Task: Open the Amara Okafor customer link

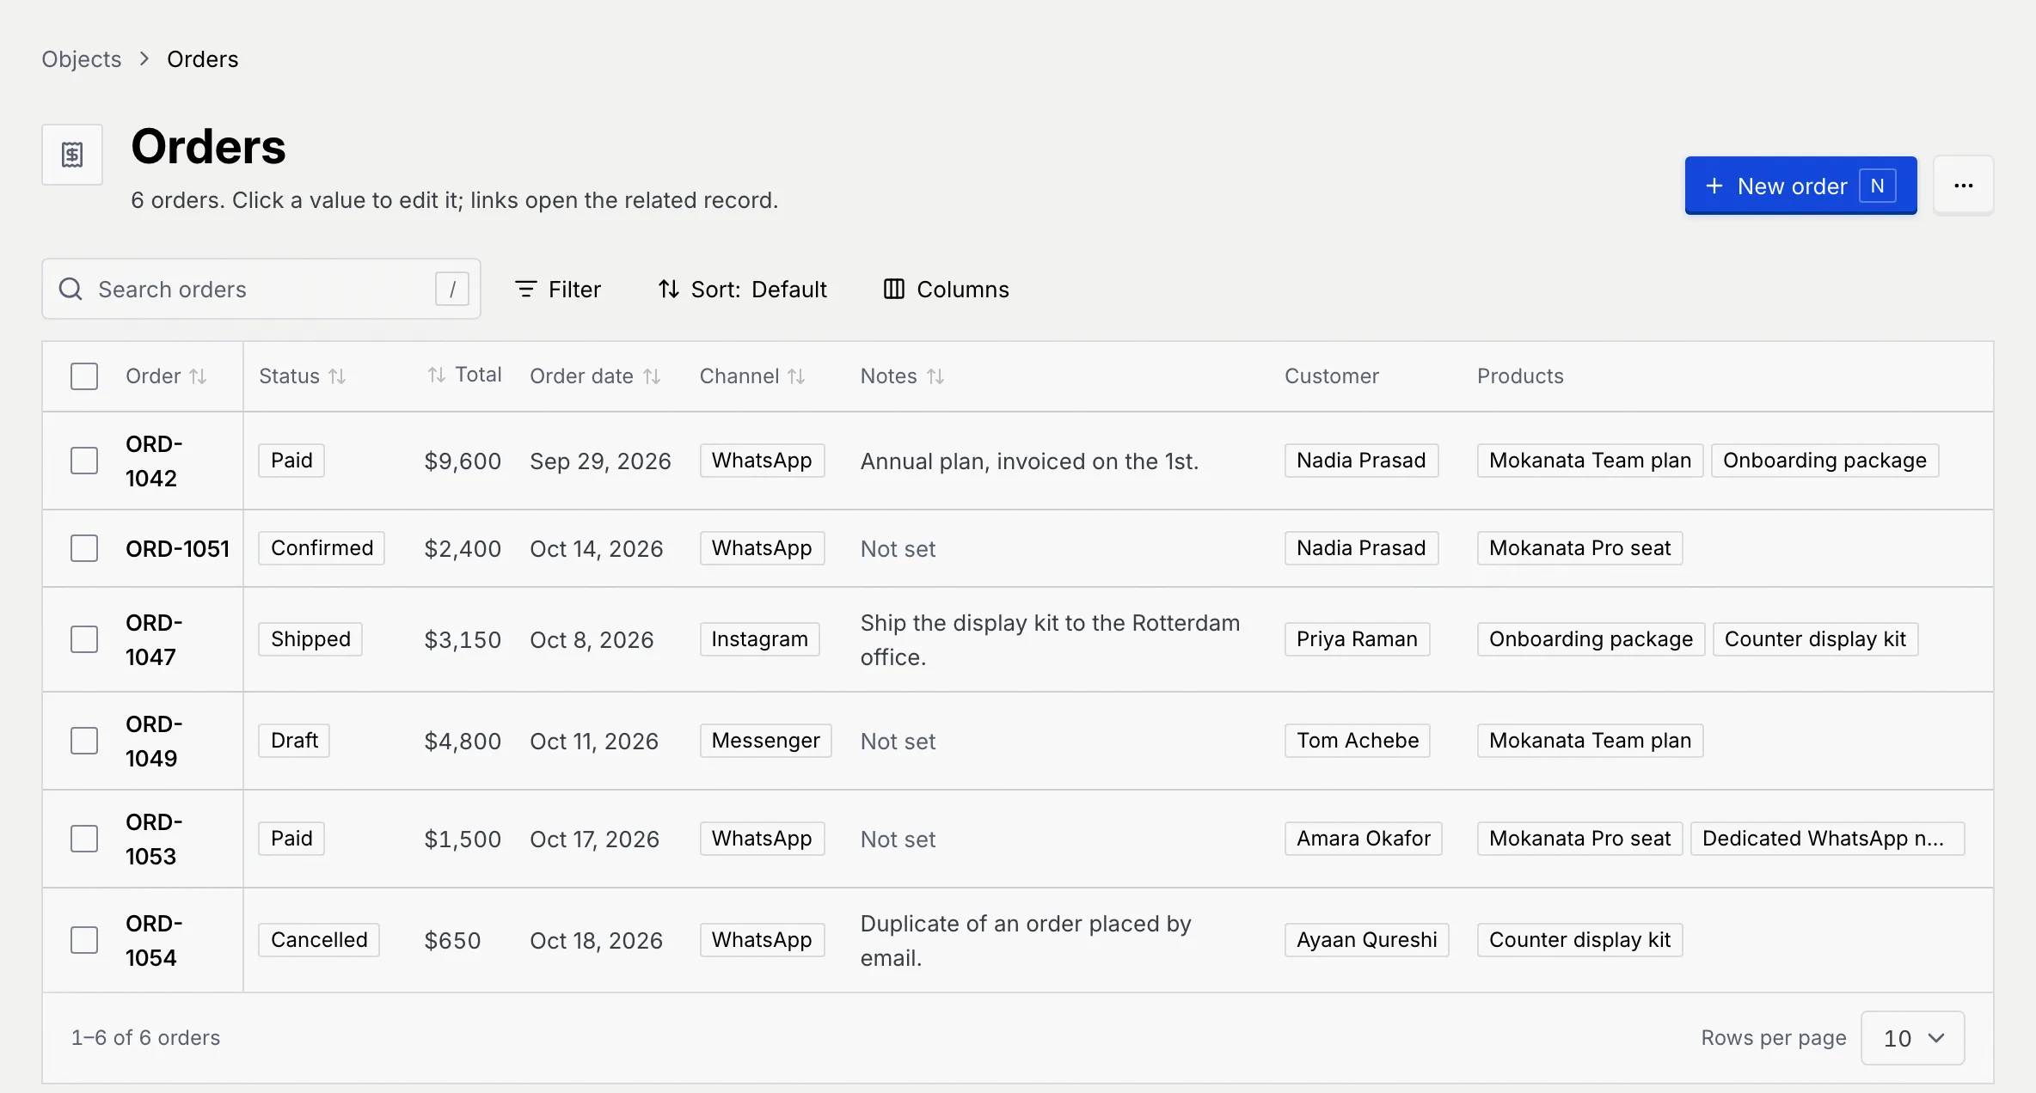Action: pyautogui.click(x=1364, y=839)
